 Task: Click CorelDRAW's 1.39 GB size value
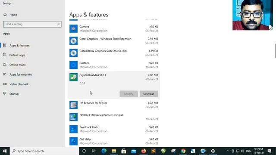click(x=154, y=51)
